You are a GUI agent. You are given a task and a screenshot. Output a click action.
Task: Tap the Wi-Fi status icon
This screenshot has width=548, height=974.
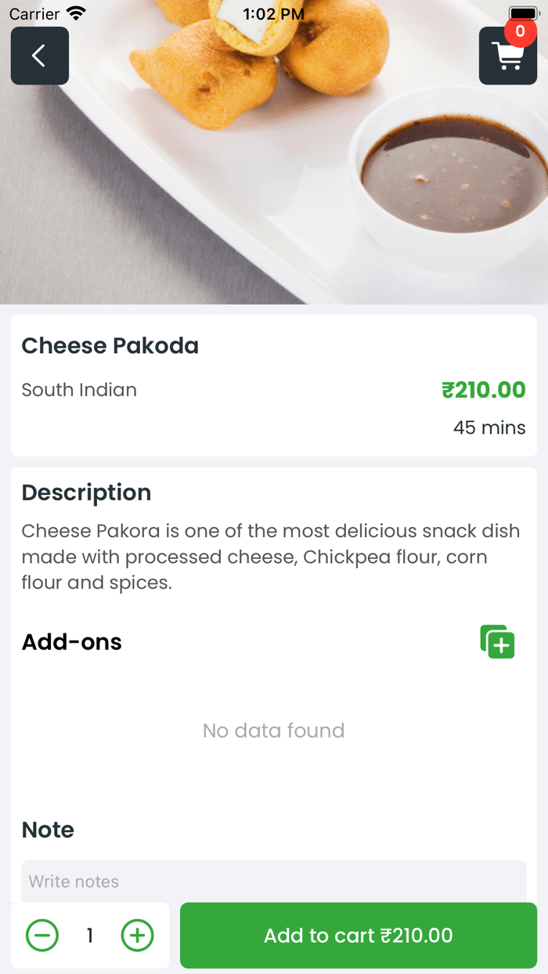76,14
